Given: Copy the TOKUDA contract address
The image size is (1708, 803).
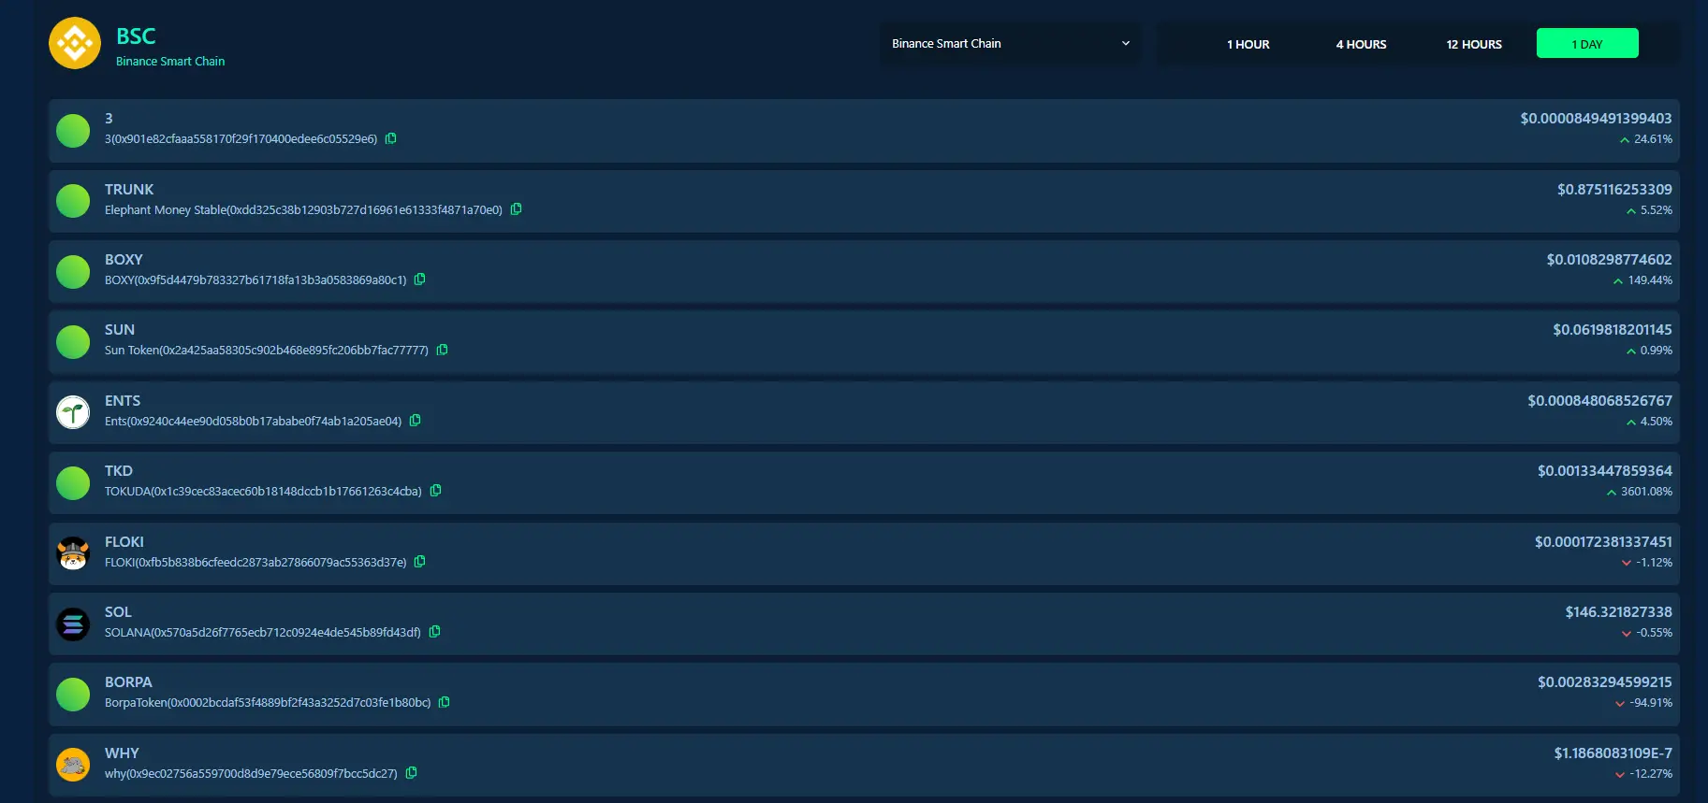Looking at the screenshot, I should click(x=436, y=491).
